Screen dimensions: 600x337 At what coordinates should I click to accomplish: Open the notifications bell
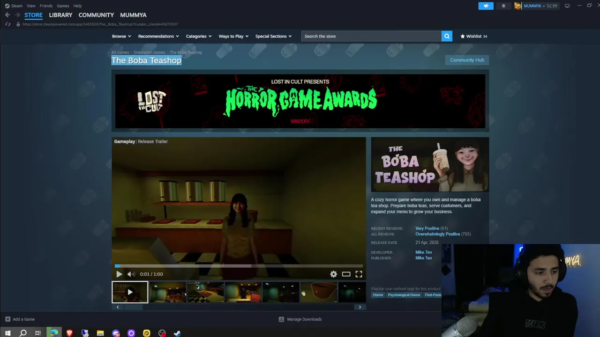click(503, 6)
